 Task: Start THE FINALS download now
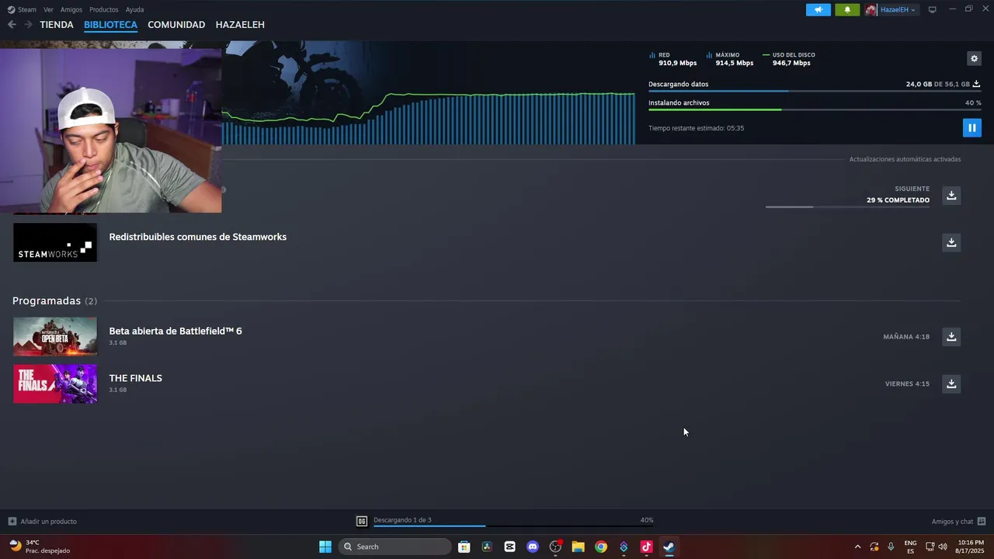point(951,384)
